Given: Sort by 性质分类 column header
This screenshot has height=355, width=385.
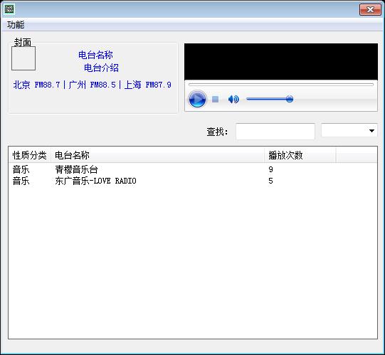Looking at the screenshot, I should point(29,155).
